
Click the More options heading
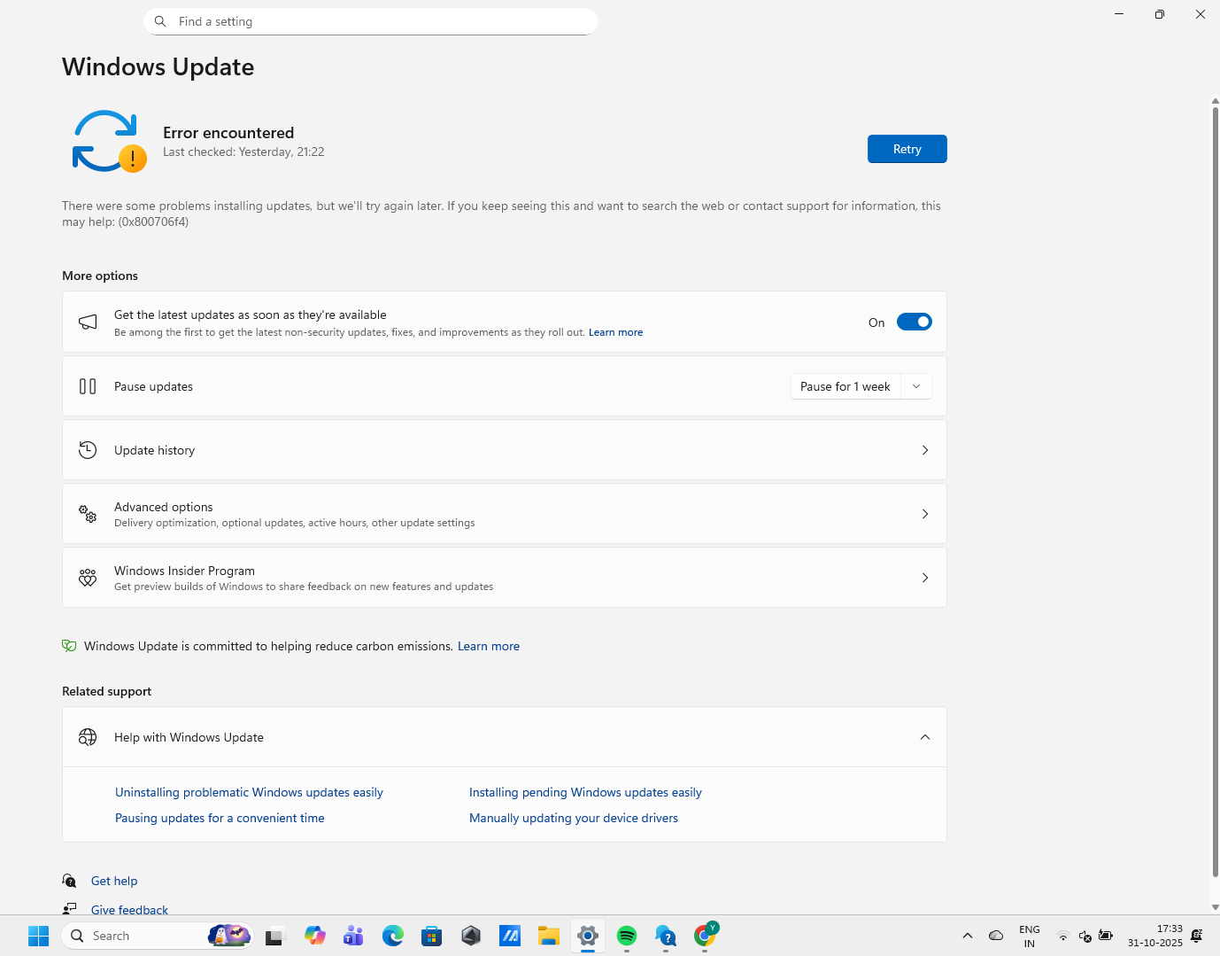click(100, 276)
